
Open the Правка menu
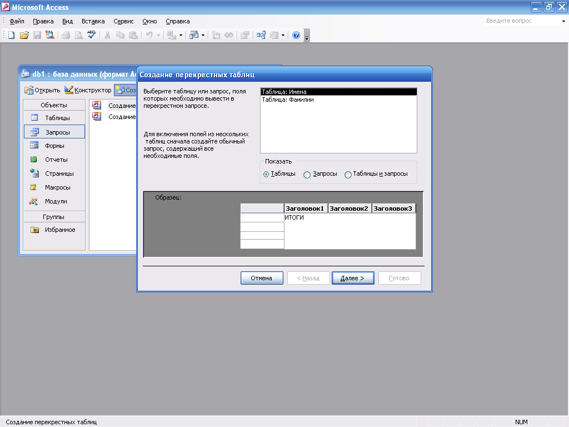pos(43,21)
